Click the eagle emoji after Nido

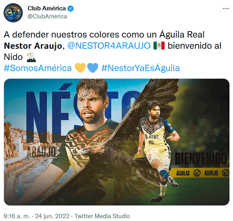[31, 57]
